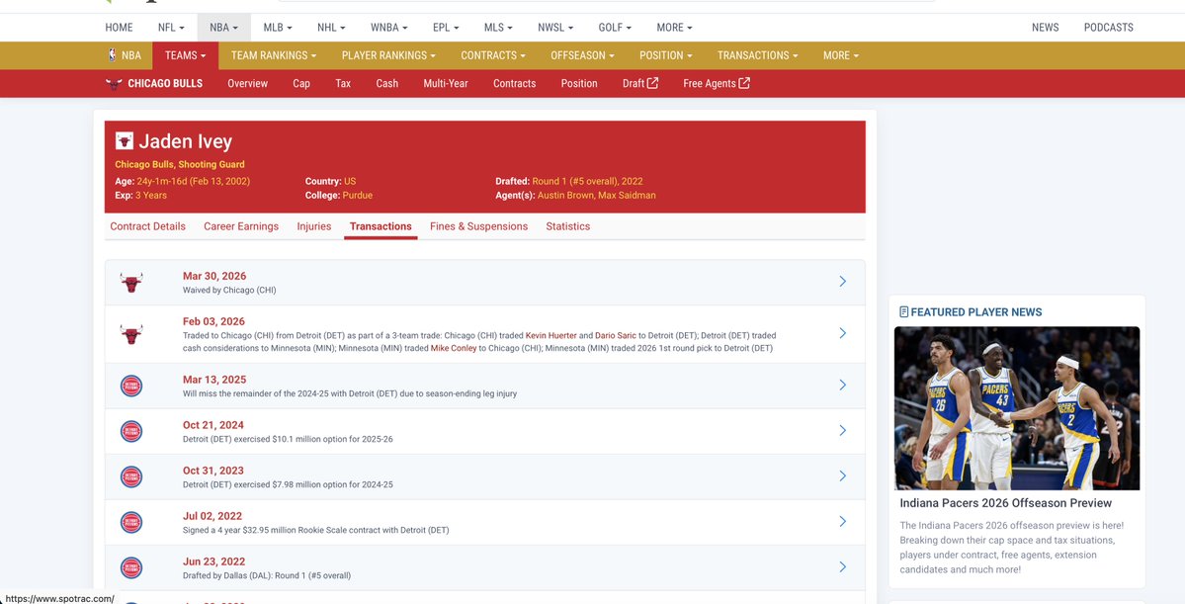Click the Bulls logo next to Jaden Ivey name
Screen dimensions: 1185x604
tap(124, 140)
